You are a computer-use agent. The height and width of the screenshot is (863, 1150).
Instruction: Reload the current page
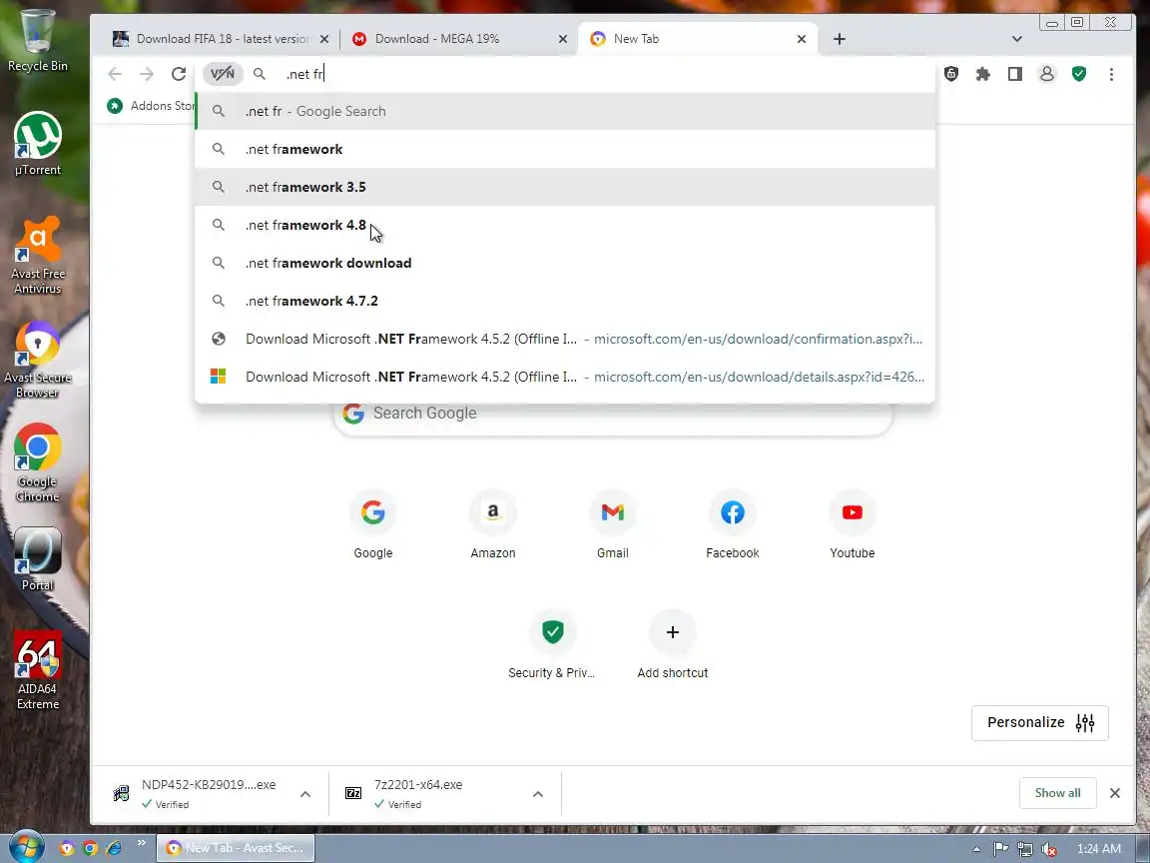pyautogui.click(x=179, y=73)
